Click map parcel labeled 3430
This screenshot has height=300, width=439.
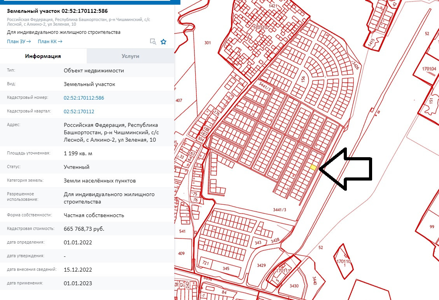click(x=294, y=286)
